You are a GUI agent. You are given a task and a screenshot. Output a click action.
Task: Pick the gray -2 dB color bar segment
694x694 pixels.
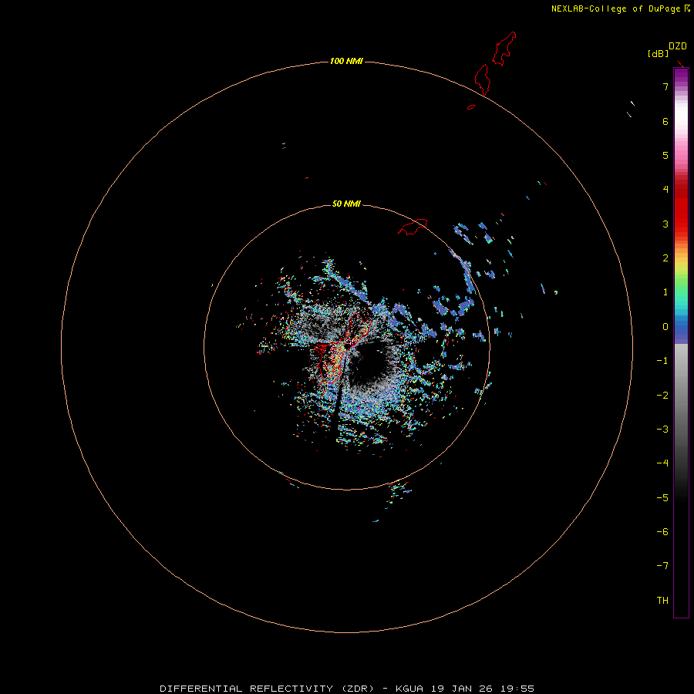pos(681,396)
